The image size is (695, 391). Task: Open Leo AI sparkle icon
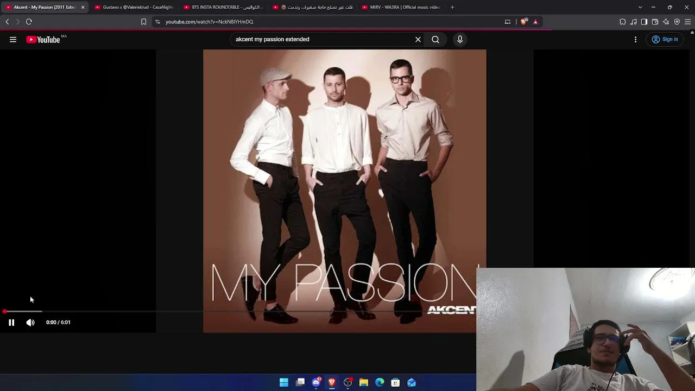point(666,22)
